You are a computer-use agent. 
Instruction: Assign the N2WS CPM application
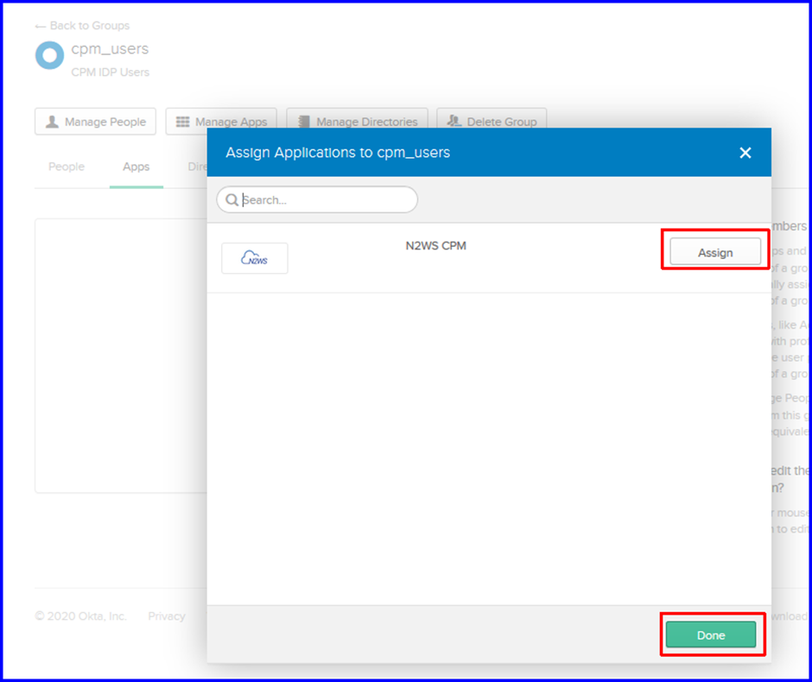(715, 252)
